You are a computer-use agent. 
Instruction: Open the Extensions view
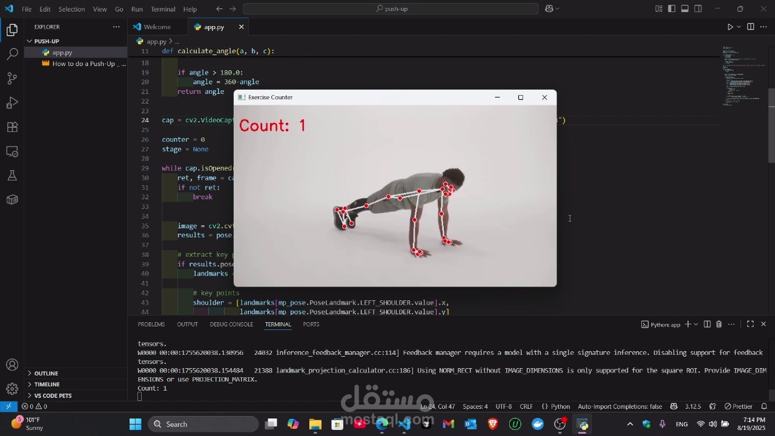click(x=12, y=127)
